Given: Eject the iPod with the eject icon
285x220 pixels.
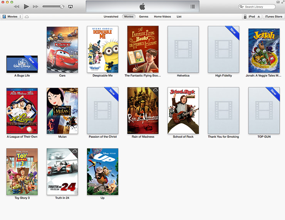Looking at the screenshot, I should point(259,17).
